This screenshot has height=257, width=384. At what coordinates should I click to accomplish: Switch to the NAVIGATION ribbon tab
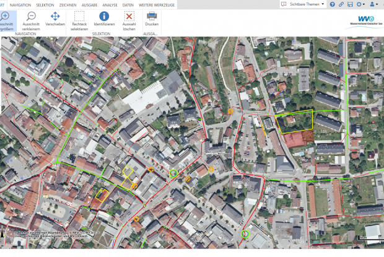point(20,4)
